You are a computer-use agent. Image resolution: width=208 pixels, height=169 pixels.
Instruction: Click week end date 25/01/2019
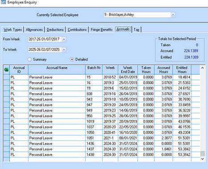[x=128, y=83]
